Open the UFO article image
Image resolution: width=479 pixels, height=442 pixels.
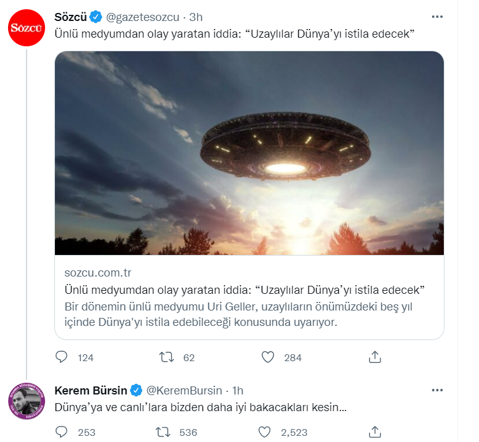click(249, 153)
